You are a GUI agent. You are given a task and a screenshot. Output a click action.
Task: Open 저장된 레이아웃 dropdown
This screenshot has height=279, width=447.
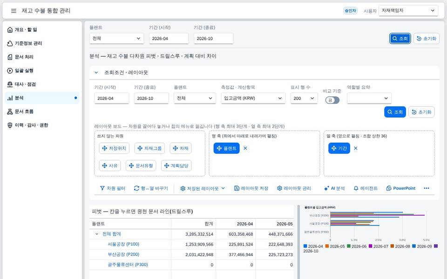pos(203,188)
